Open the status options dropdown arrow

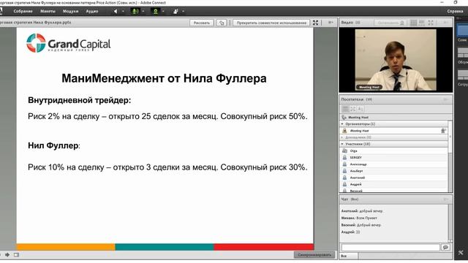point(183,12)
